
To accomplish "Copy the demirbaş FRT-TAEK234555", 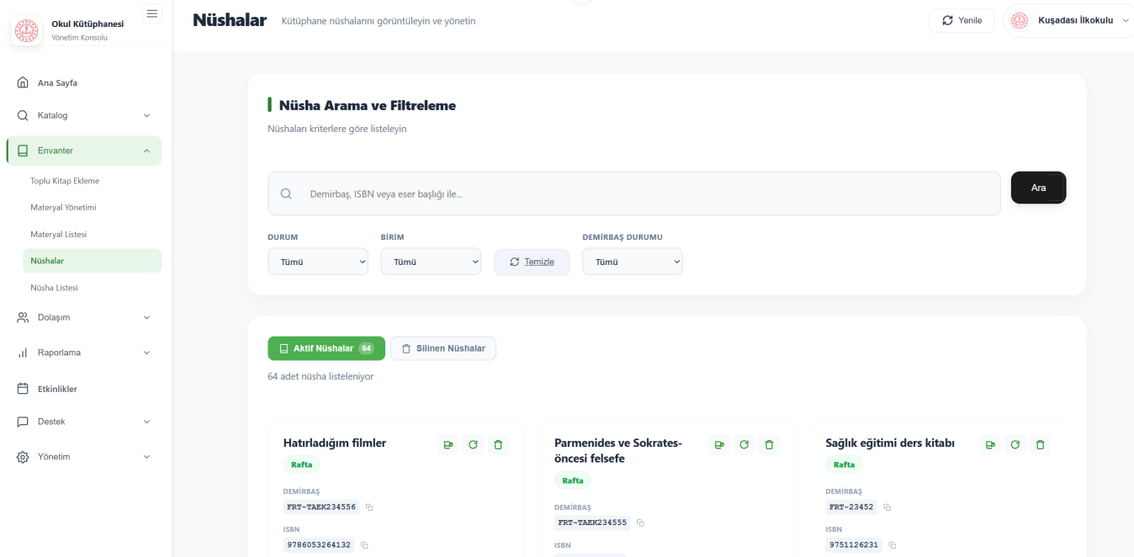I will click(x=640, y=523).
